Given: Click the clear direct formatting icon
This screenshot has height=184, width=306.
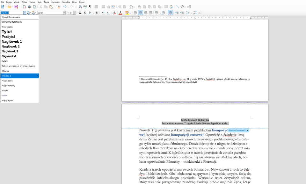Looking at the screenshot, I should click(114, 13).
